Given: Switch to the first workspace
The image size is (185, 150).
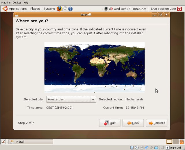Looking at the screenshot, I should 169,142.
